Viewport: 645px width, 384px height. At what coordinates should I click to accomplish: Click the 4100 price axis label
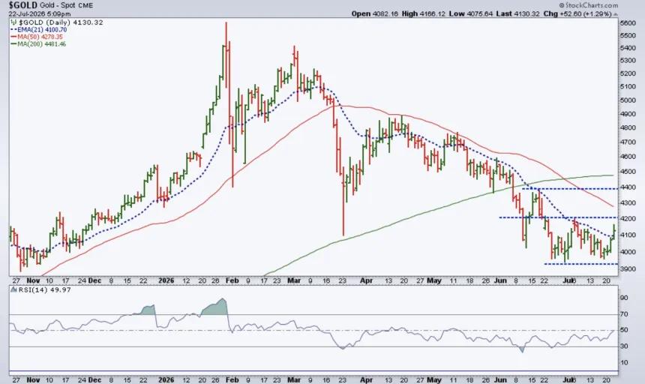coord(628,235)
